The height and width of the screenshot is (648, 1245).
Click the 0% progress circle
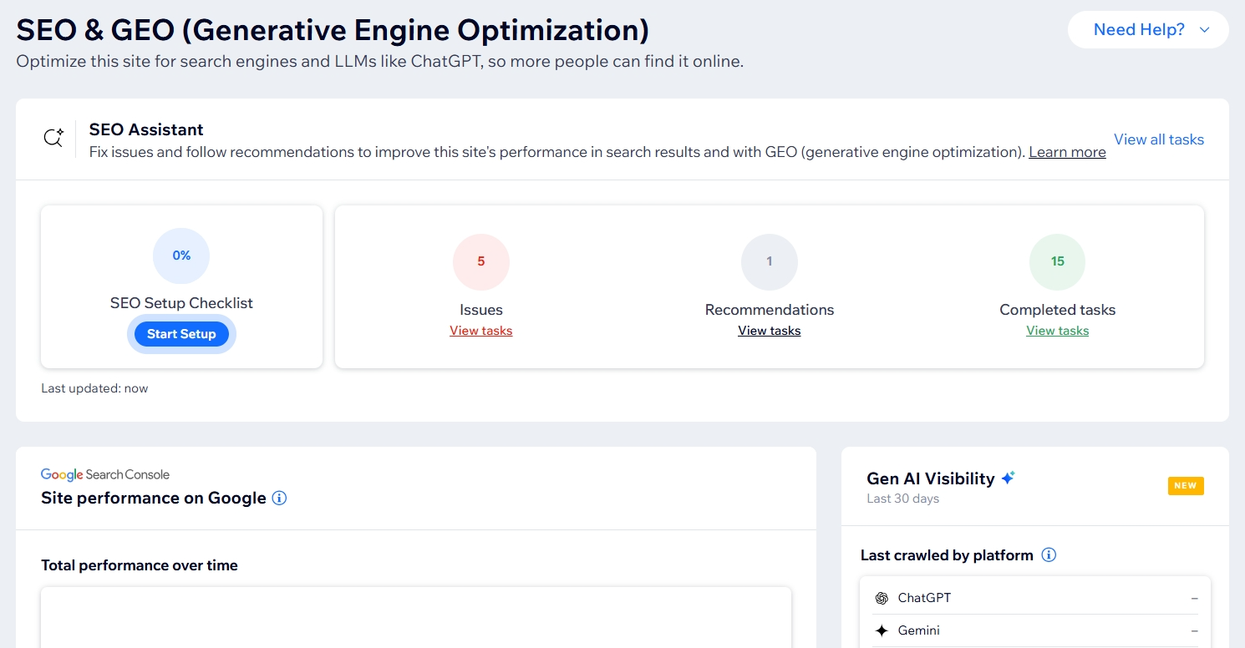[181, 256]
